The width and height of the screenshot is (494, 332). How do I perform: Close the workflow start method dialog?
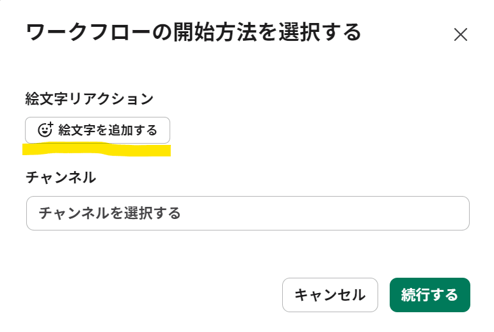tap(461, 34)
